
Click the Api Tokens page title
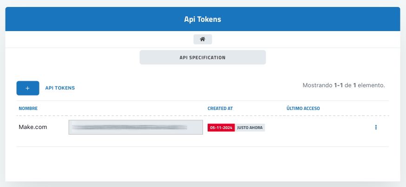tap(203, 20)
